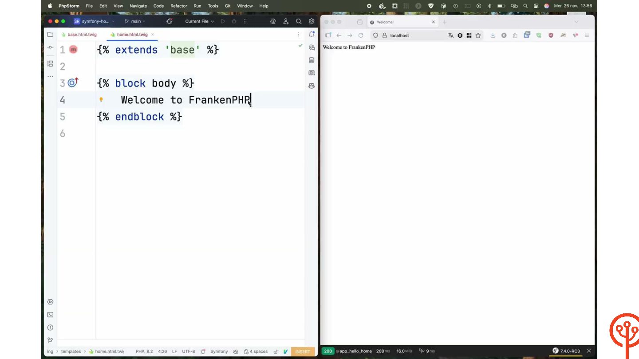Change the LF line separator
639x359 pixels.
click(174, 351)
